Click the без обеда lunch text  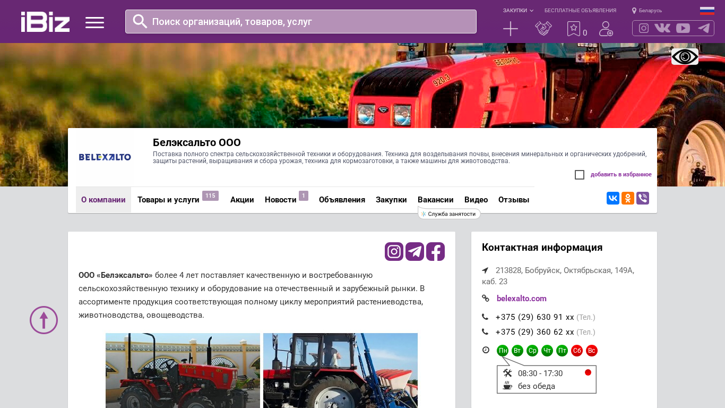pyautogui.click(x=537, y=386)
